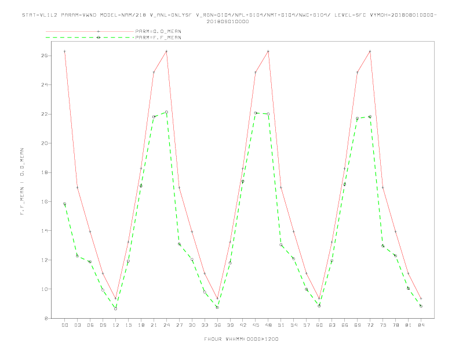Click x-axis tick label 09
The image size is (459, 354).
[103, 325]
